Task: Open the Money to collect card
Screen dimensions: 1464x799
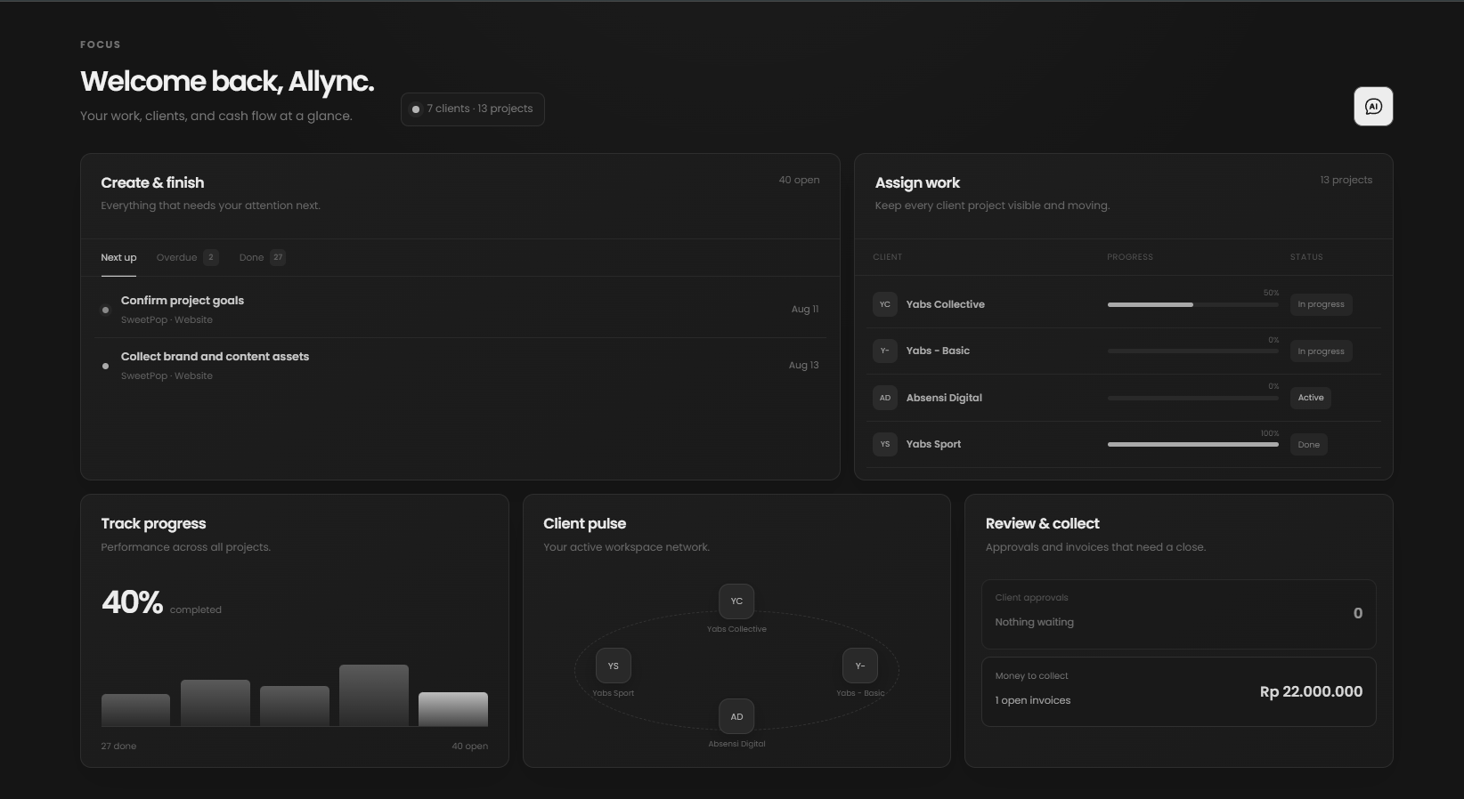Action: (x=1179, y=691)
